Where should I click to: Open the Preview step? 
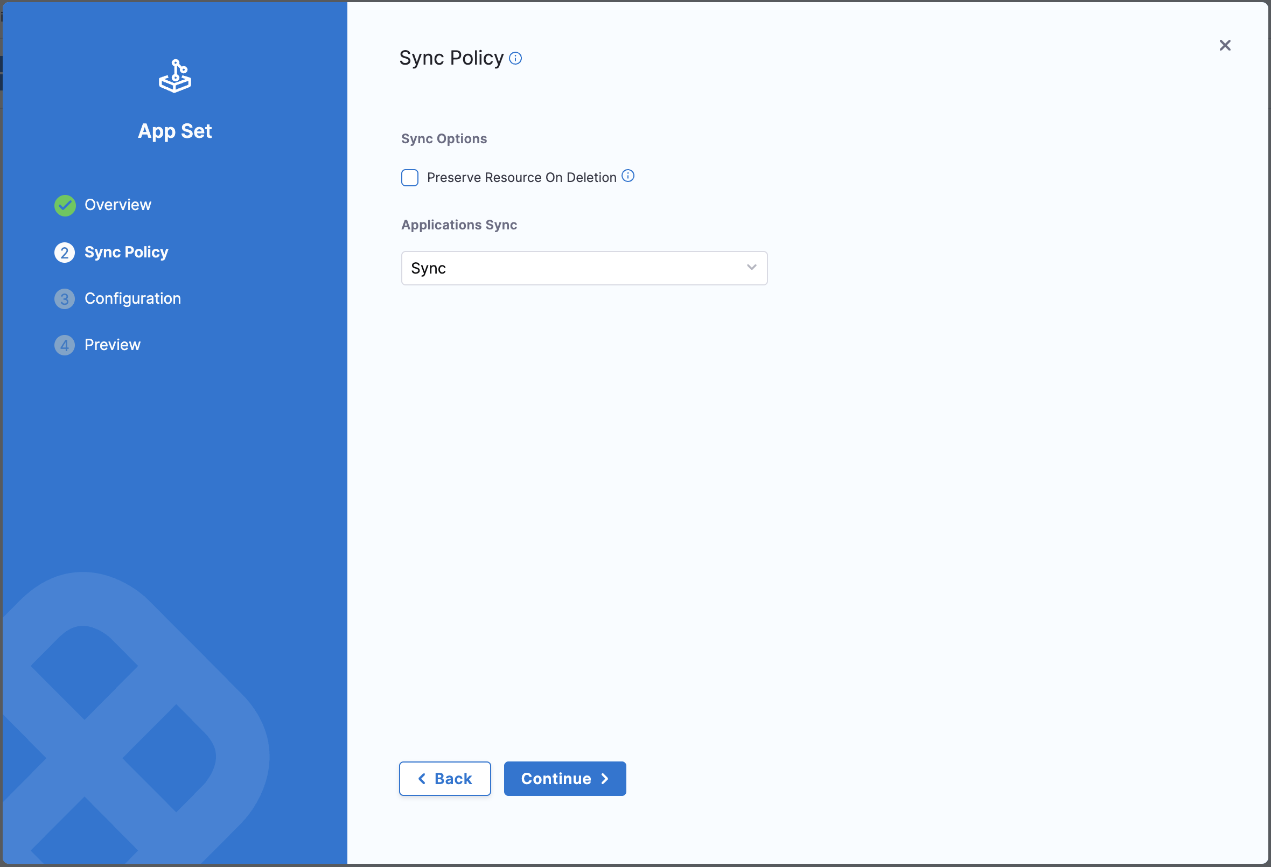[x=112, y=345]
